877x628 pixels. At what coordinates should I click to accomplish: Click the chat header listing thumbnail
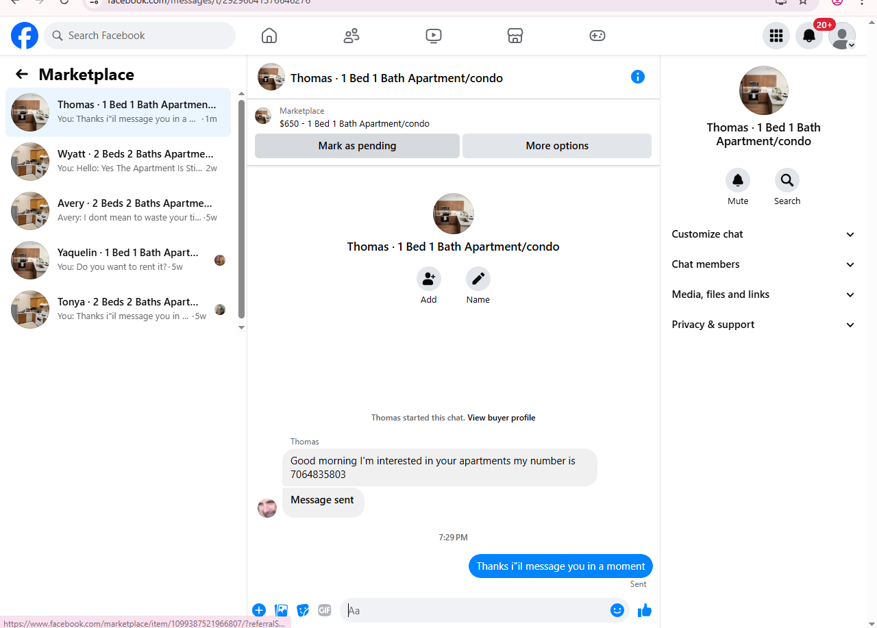click(271, 77)
